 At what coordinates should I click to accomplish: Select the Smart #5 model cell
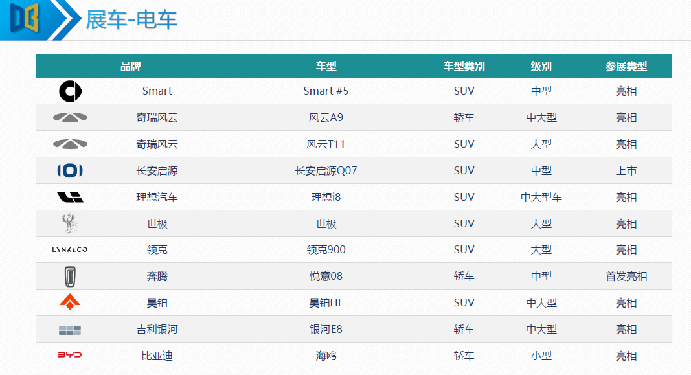click(326, 91)
